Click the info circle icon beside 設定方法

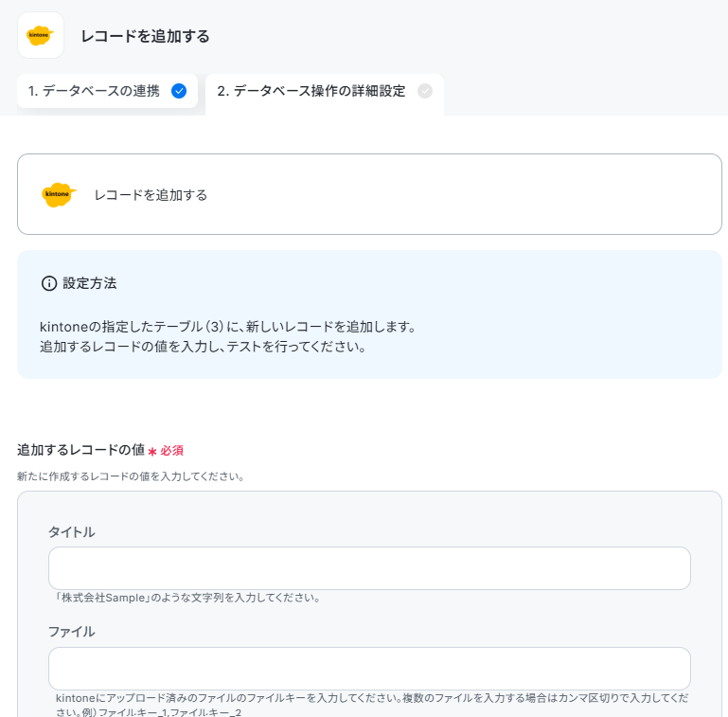click(49, 283)
